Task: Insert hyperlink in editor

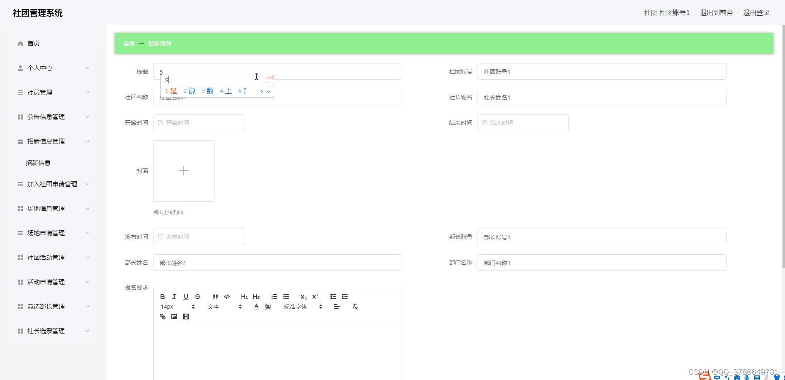Action: pos(163,317)
